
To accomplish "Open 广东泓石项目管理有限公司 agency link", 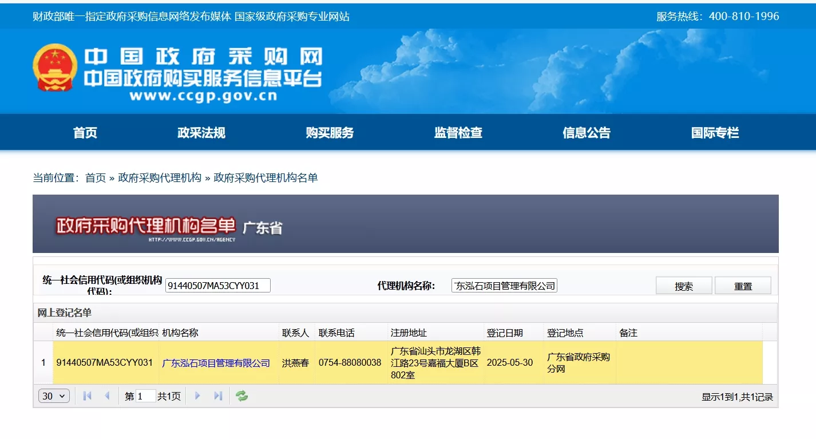I will pyautogui.click(x=216, y=363).
